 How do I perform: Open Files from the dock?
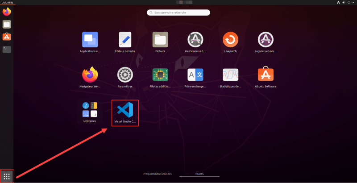(x=7, y=24)
